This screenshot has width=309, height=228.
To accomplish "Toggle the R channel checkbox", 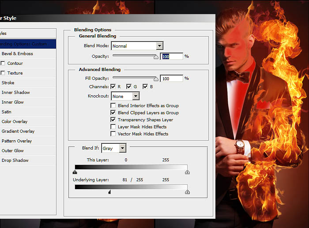I will pyautogui.click(x=113, y=86).
